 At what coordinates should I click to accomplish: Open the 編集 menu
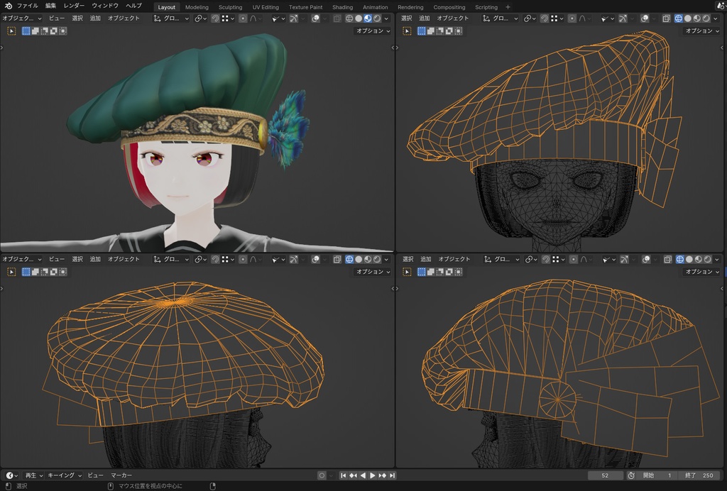pos(50,6)
